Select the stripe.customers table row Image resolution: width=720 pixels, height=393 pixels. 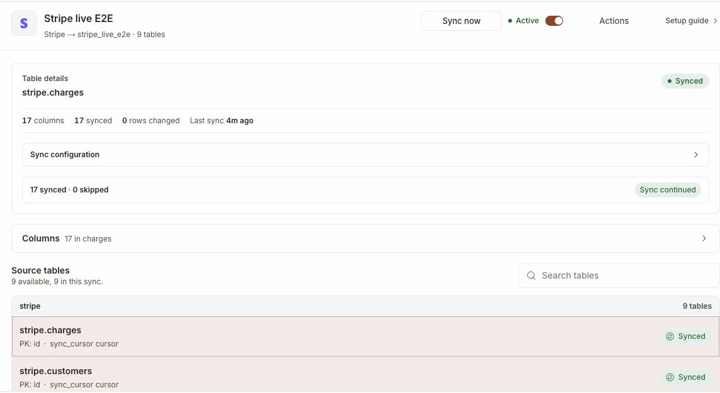[x=366, y=375]
